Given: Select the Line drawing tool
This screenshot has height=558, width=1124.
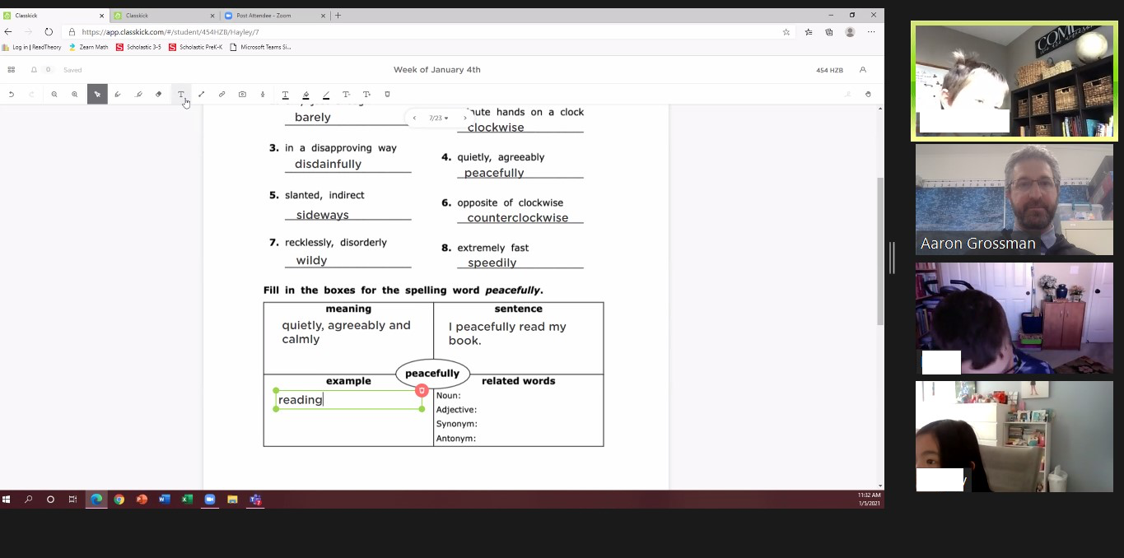Looking at the screenshot, I should tap(201, 95).
